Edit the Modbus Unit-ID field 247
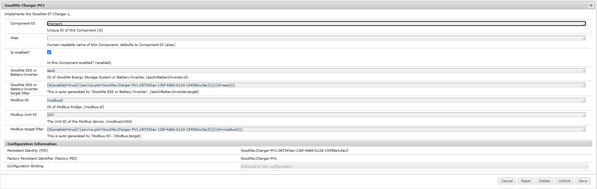 click(317, 115)
